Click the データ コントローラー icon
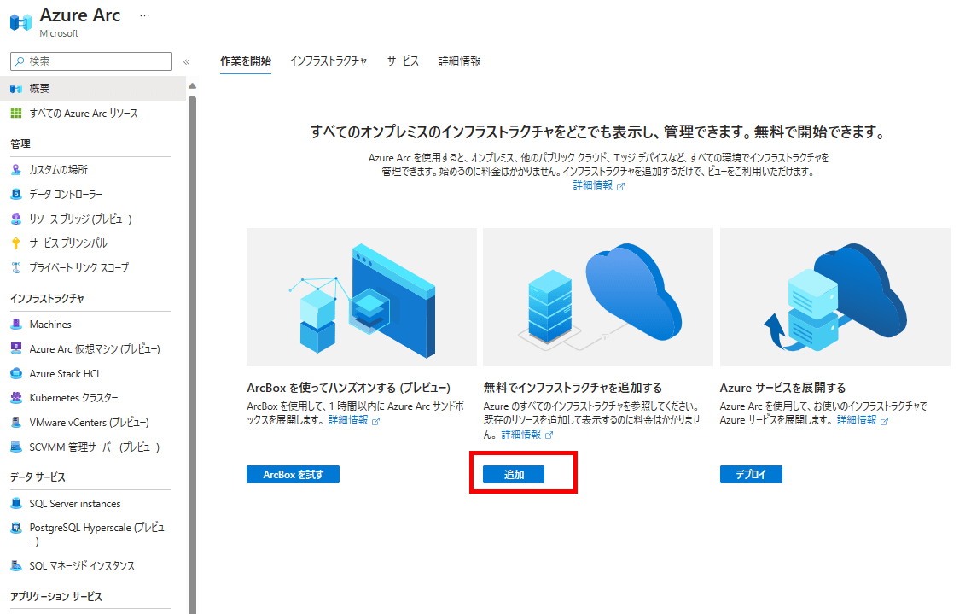Viewport: 971px width, 614px height. click(x=16, y=194)
